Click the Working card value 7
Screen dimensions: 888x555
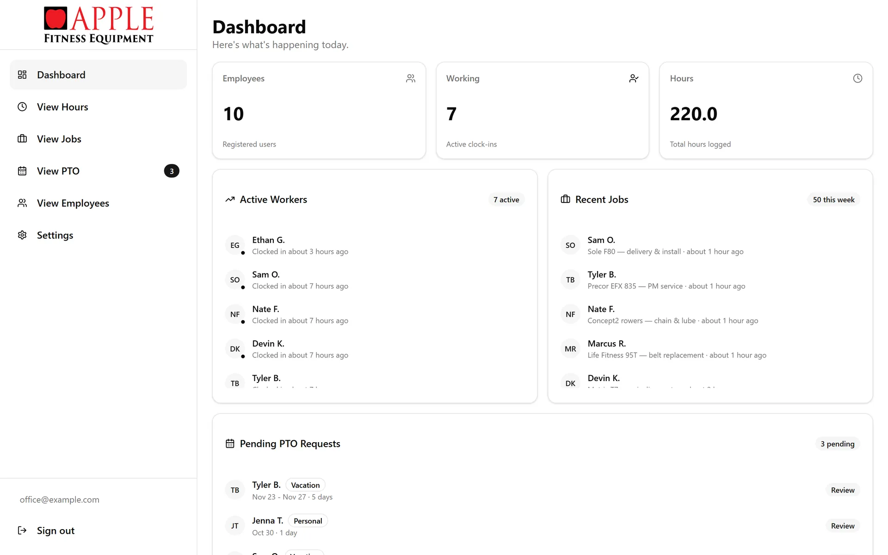coord(451,114)
